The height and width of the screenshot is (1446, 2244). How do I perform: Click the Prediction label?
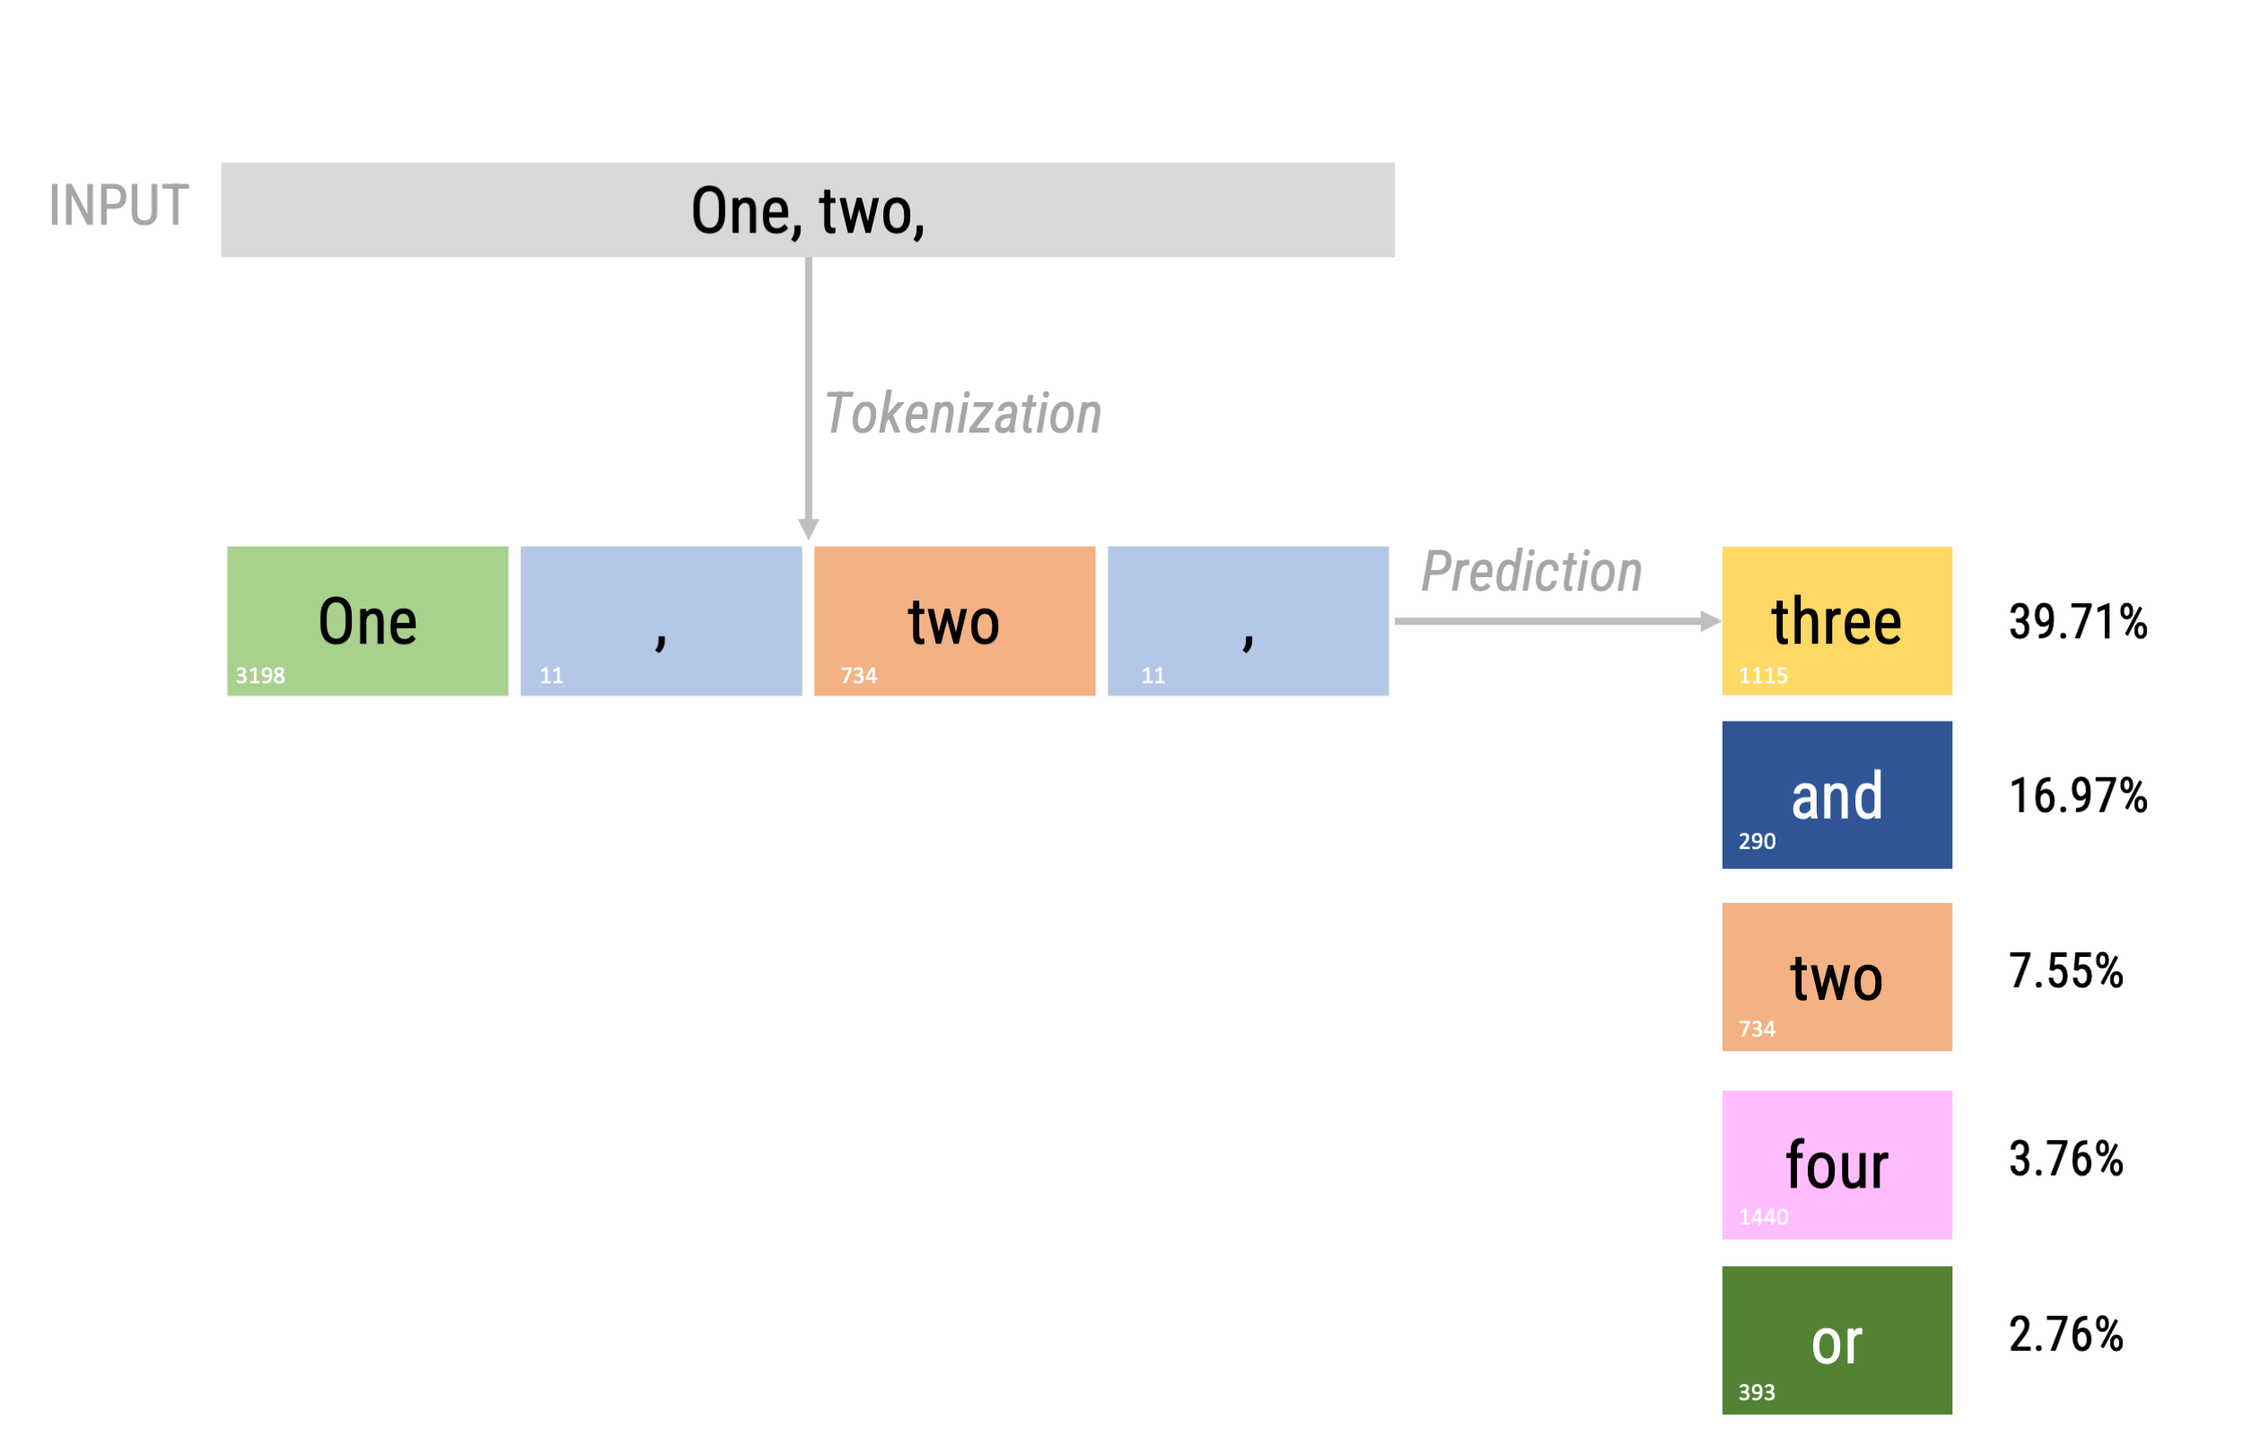[x=1533, y=573]
